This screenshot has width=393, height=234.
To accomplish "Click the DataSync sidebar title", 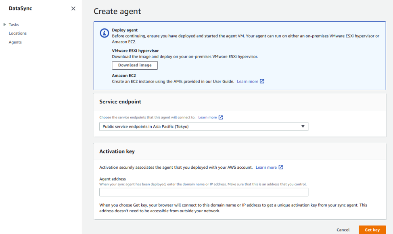I will [20, 8].
